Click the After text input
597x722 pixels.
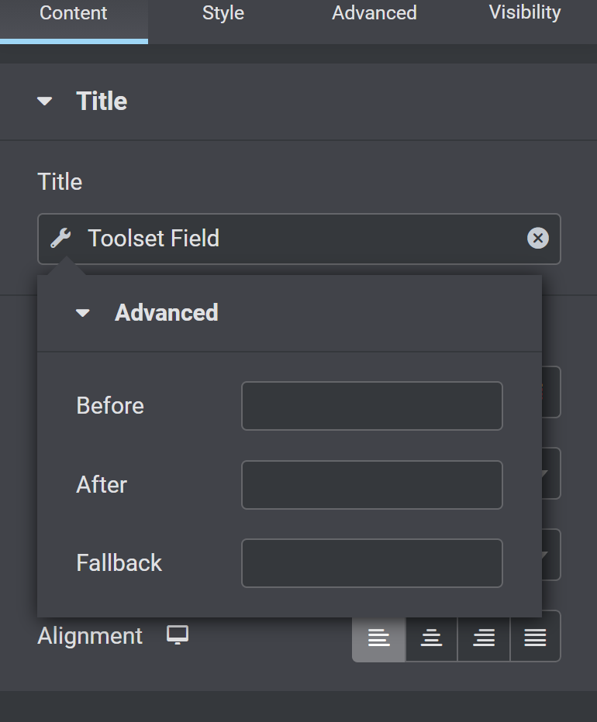[372, 485]
